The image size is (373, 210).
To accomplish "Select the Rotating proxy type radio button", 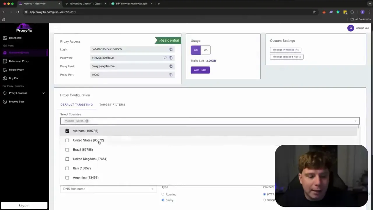I will pos(163,194).
